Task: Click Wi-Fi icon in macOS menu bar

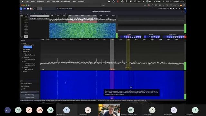Action: click(164, 1)
